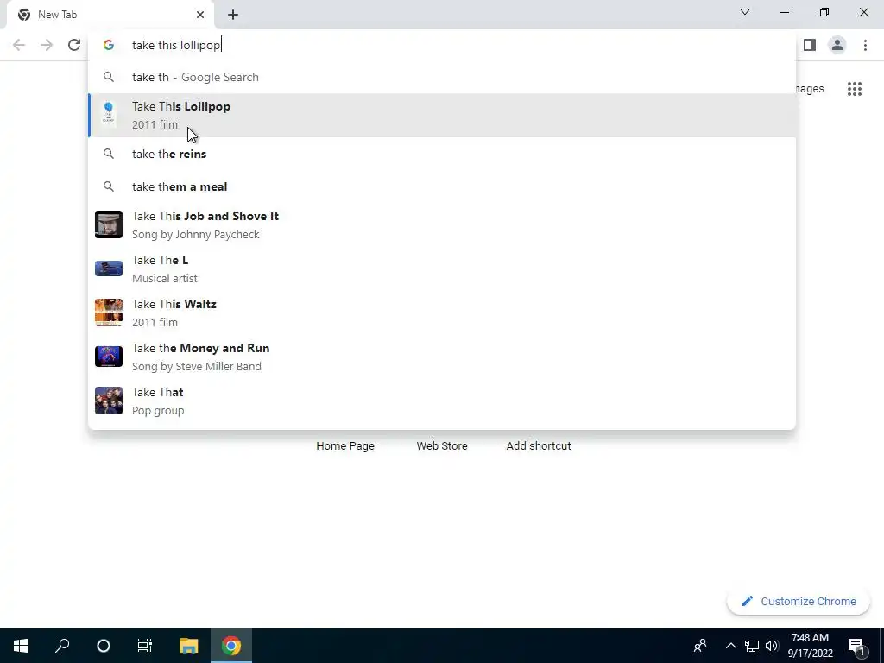Click search icon beside 'take them a meal'
Image resolution: width=884 pixels, height=663 pixels.
click(x=109, y=186)
